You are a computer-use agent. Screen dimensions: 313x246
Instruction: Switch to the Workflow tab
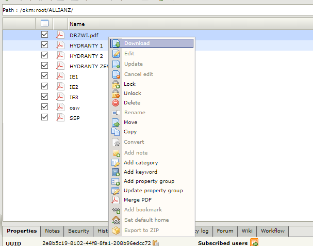pyautogui.click(x=273, y=231)
